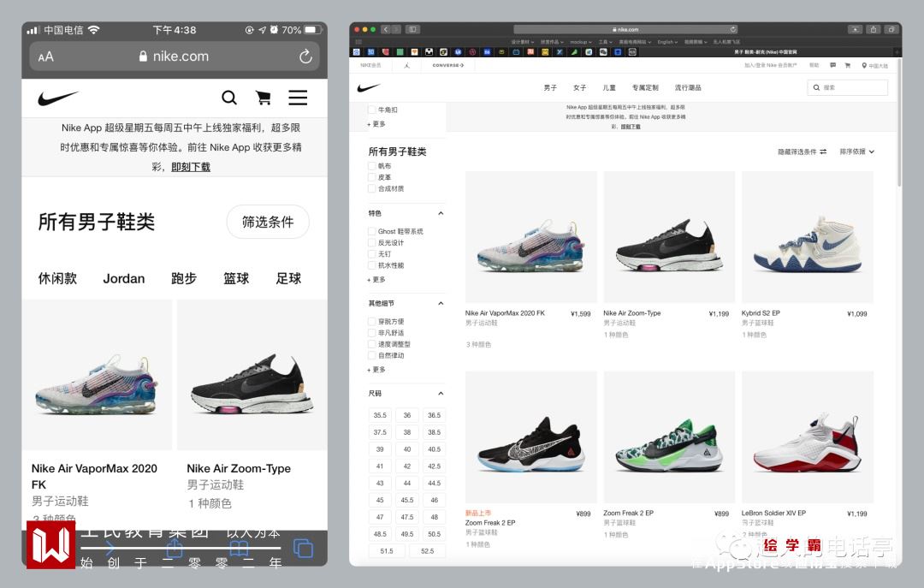Click the search magnifier in the desktop Nike search box
924x588 pixels.
click(817, 88)
